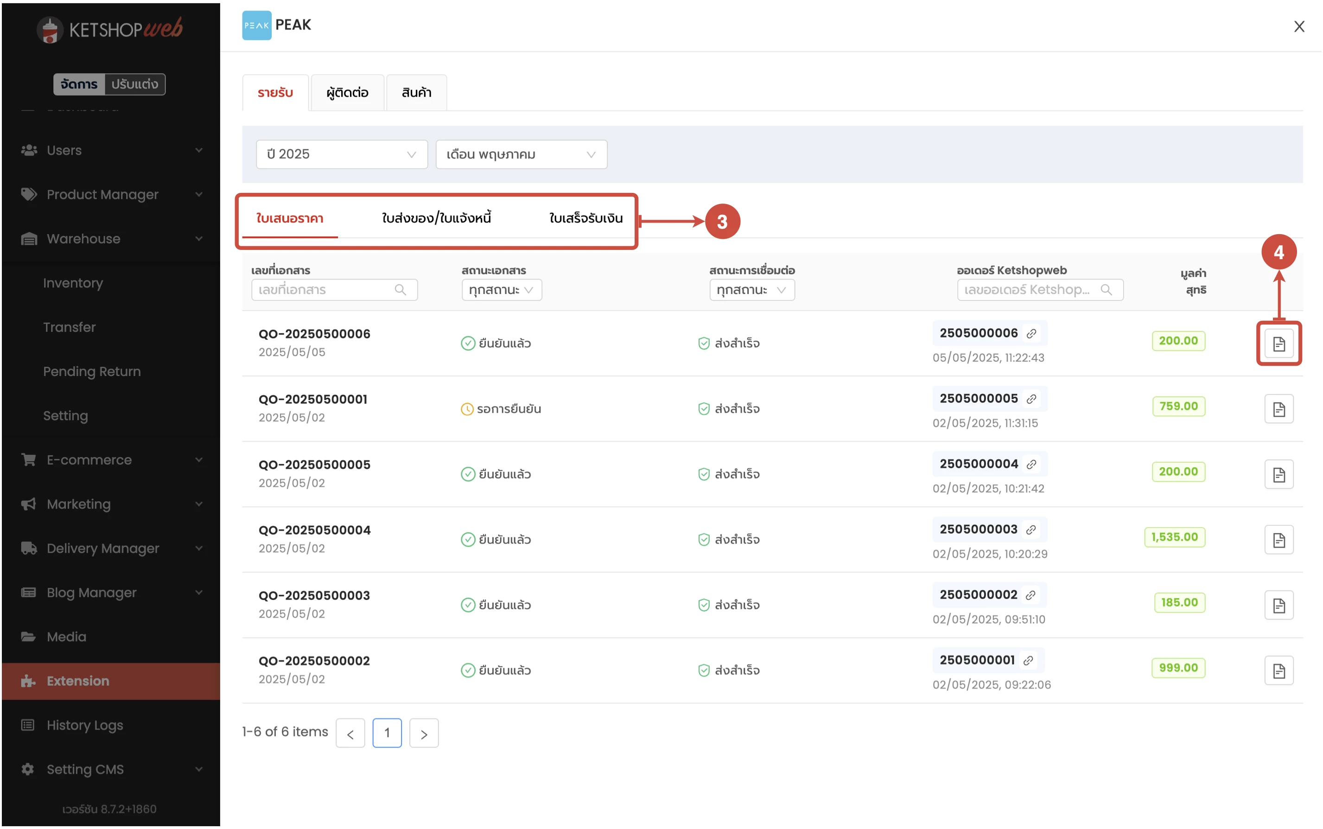Switch to ปรับแต่ง mode toggle

[x=135, y=84]
